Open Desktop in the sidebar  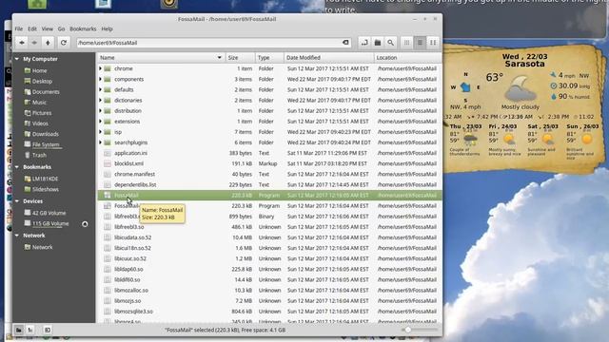(42, 82)
